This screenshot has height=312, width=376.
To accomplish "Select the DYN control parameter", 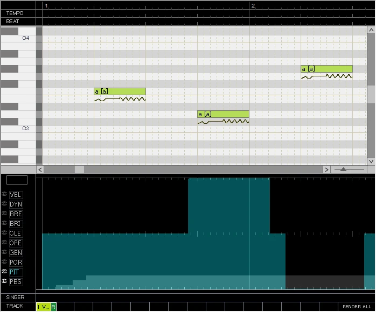I will point(16,204).
